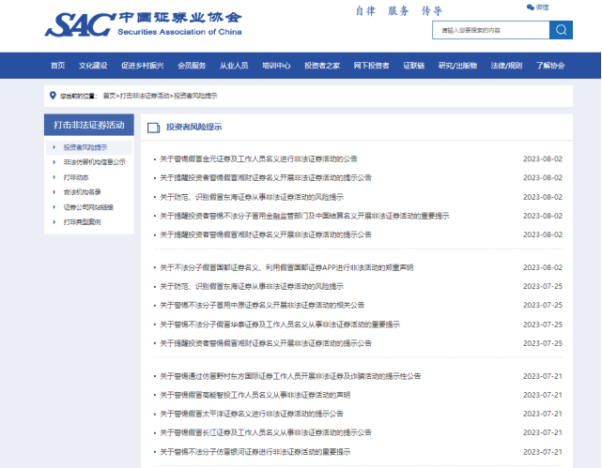Click the 自律 服务 传导 slogan text
The height and width of the screenshot is (468, 602).
coord(399,10)
